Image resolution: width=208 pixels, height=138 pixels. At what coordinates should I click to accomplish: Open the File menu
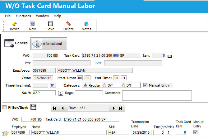click(x=8, y=16)
